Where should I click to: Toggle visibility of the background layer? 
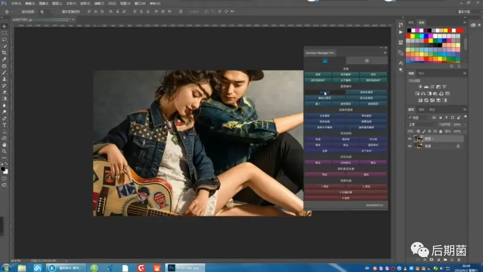click(x=410, y=146)
